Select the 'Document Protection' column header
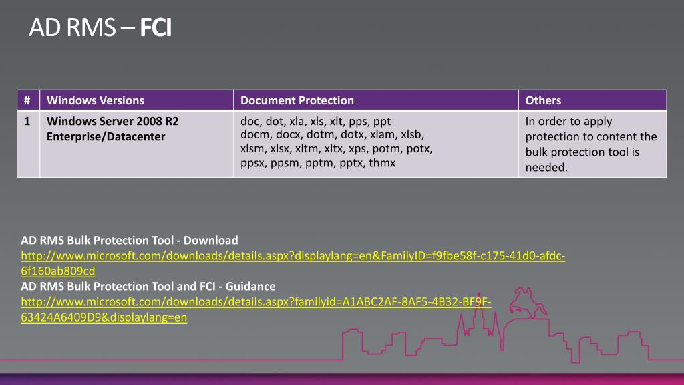Image resolution: width=684 pixels, height=385 pixels. pyautogui.click(x=376, y=100)
